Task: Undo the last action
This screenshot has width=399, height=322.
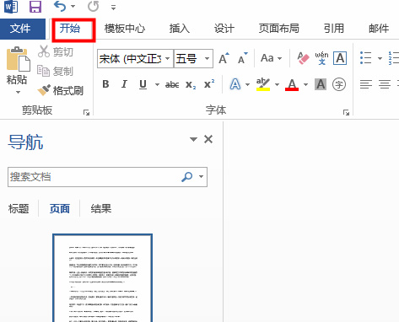Action: (x=60, y=6)
